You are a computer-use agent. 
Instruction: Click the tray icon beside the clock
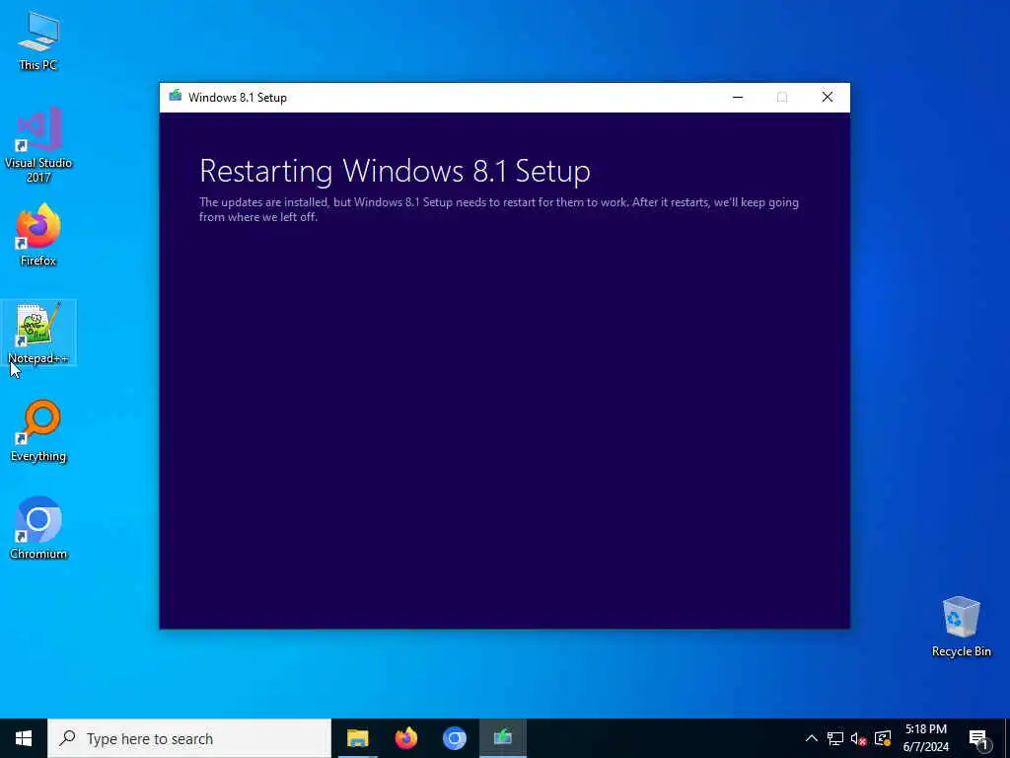pos(883,738)
